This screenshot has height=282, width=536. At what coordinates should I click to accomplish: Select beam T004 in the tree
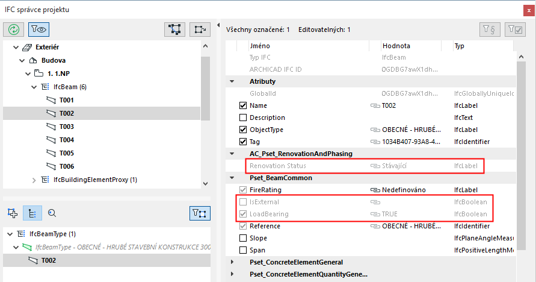coord(66,140)
